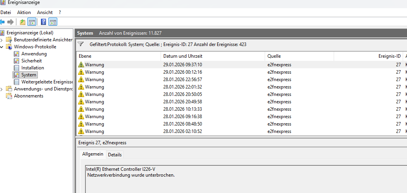Select the Sicherheit log label
Image resolution: width=407 pixels, height=193 pixels.
click(32, 61)
